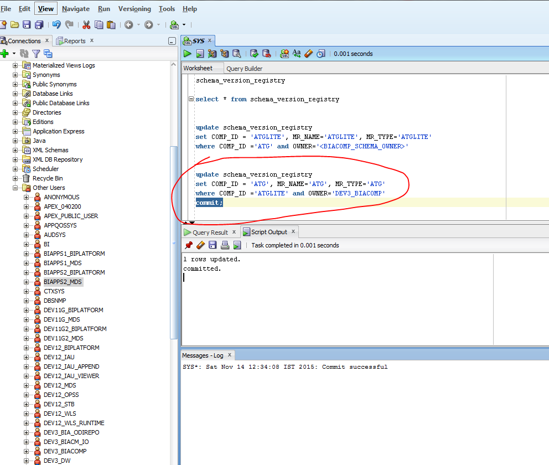Switch to the Connections tab
Screen dimensions: 549x465
[24, 41]
